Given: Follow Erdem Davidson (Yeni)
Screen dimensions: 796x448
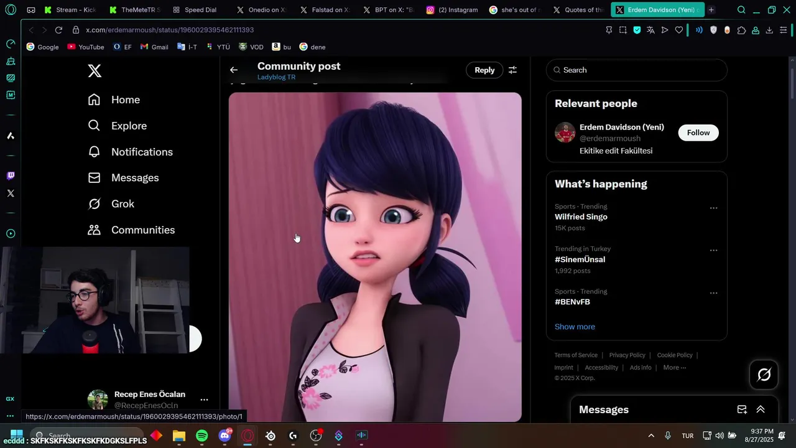Looking at the screenshot, I should pos(698,133).
